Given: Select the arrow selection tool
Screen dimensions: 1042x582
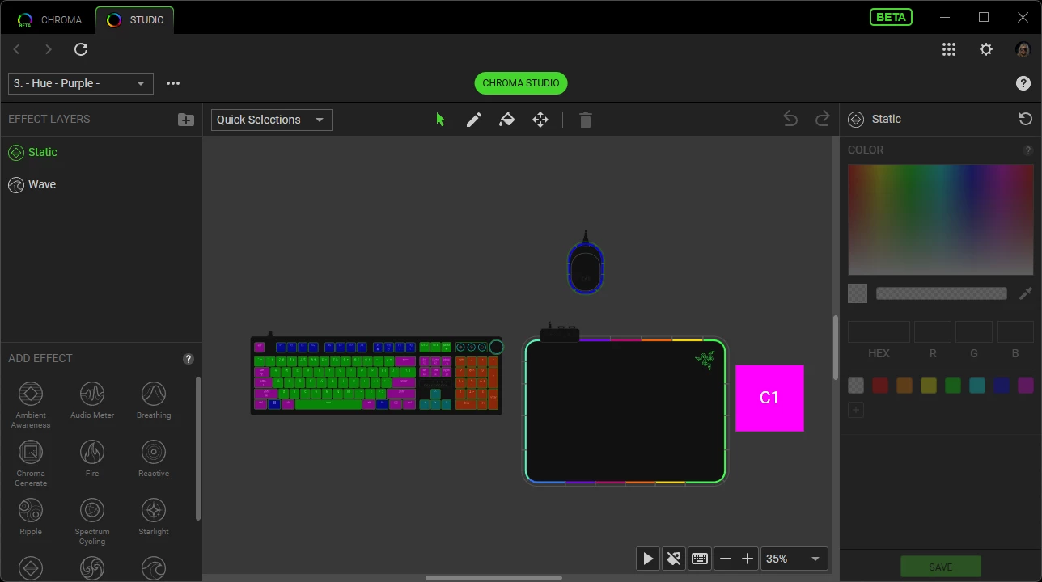Looking at the screenshot, I should pos(440,120).
